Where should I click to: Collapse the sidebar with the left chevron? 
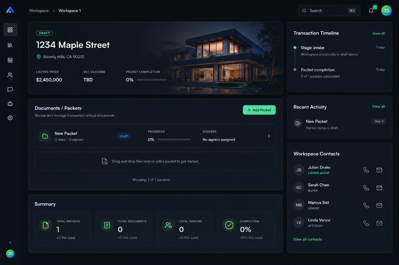click(10, 243)
